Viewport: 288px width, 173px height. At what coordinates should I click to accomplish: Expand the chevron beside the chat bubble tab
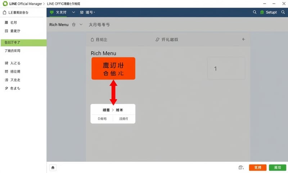click(73, 12)
